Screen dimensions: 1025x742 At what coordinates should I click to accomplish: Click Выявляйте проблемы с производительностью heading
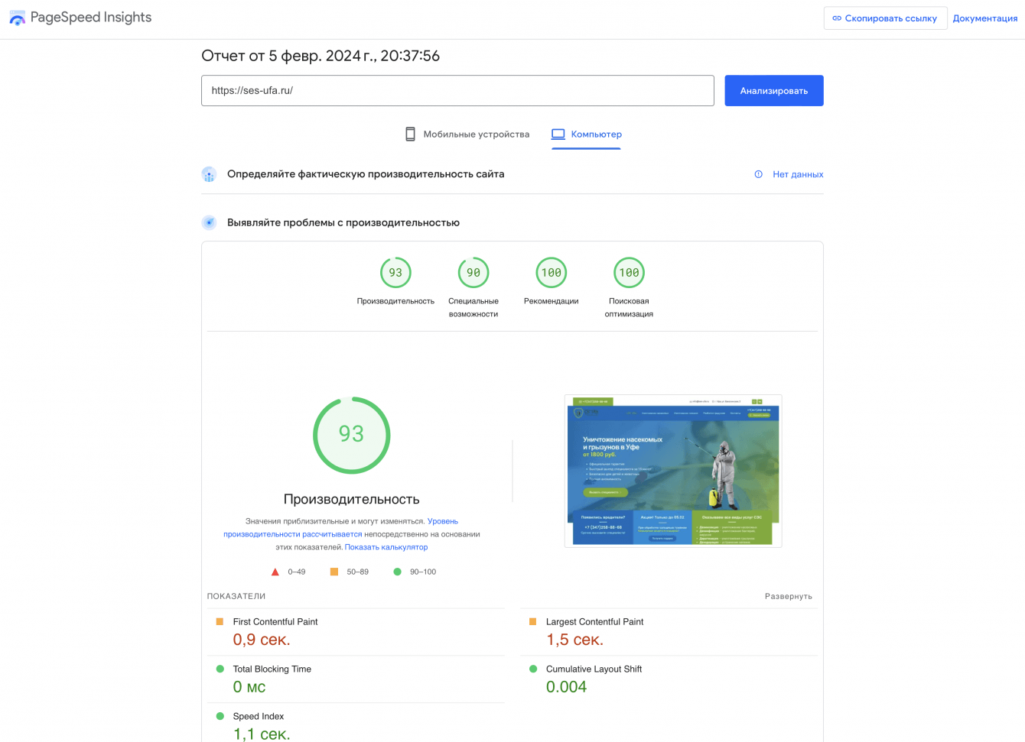[343, 222]
